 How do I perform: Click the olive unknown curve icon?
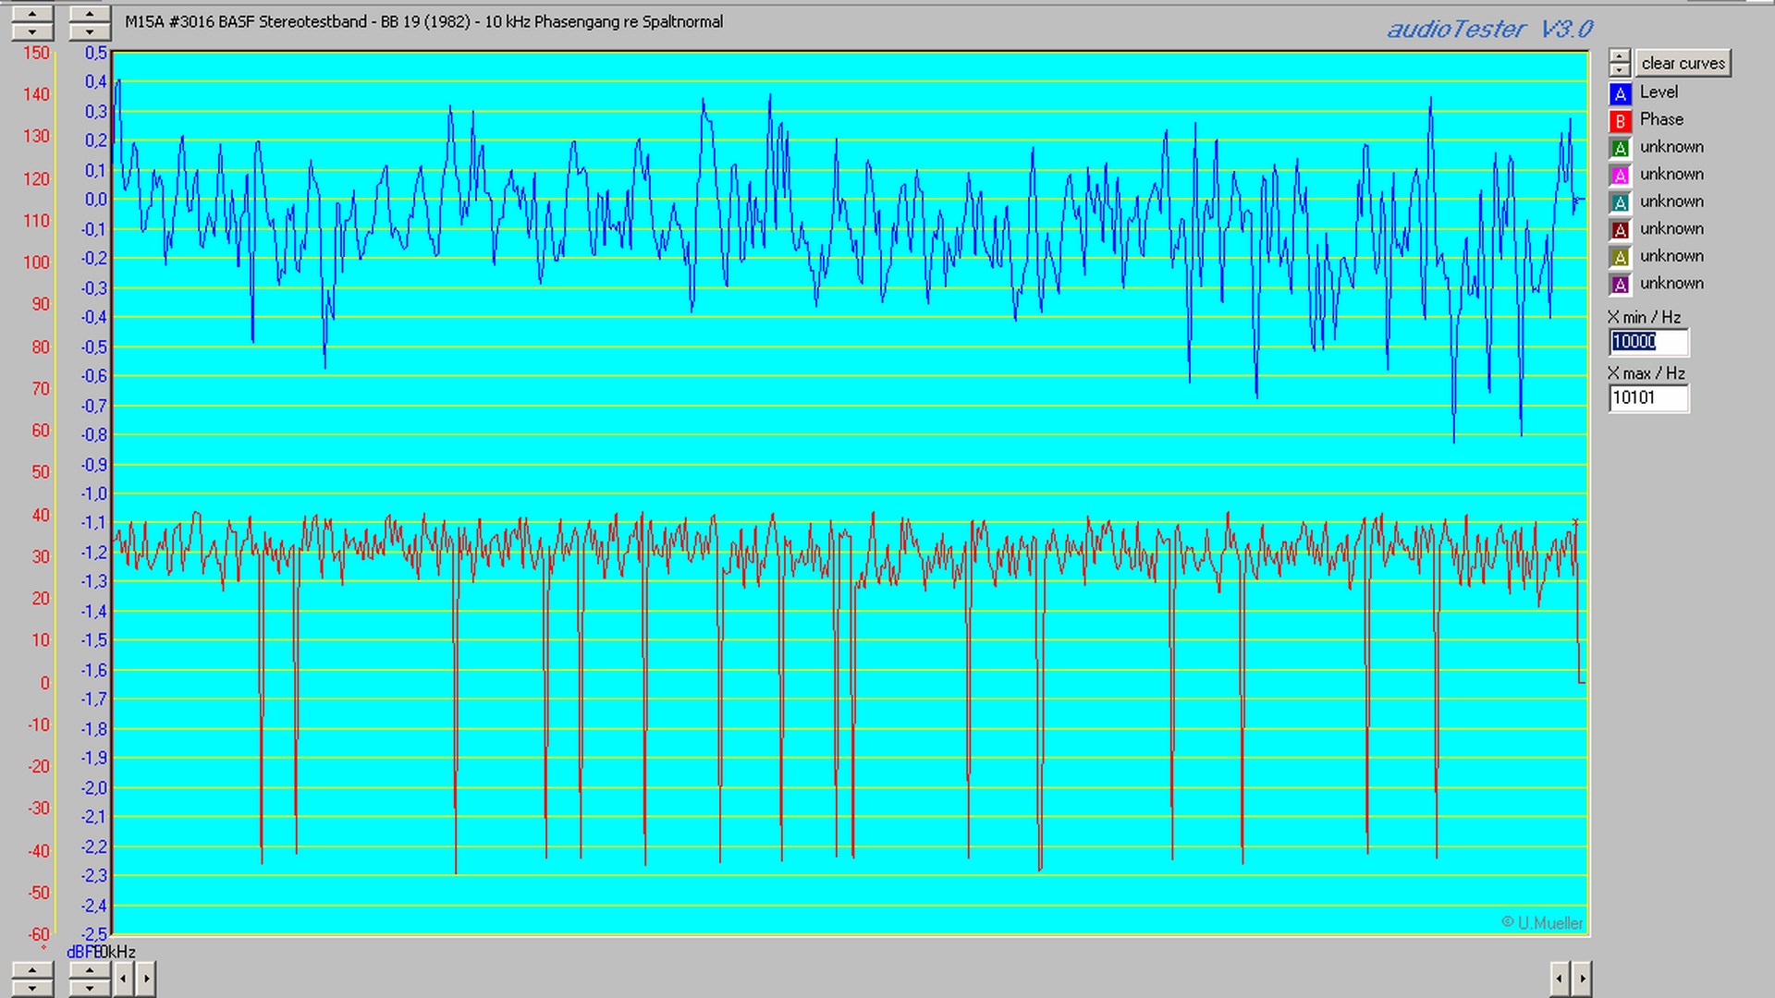[x=1620, y=257]
